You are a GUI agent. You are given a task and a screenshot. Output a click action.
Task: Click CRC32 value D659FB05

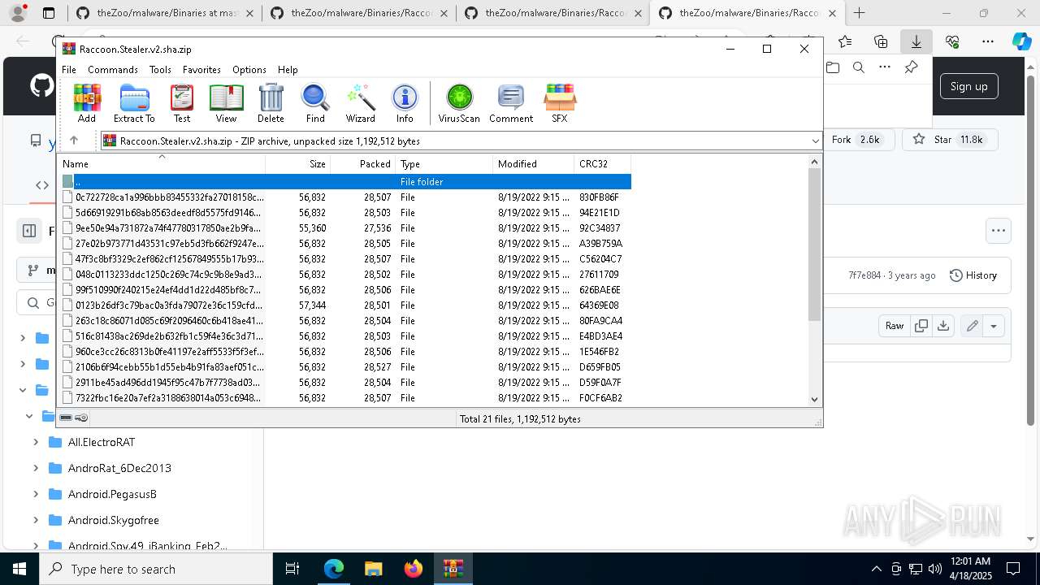point(600,367)
